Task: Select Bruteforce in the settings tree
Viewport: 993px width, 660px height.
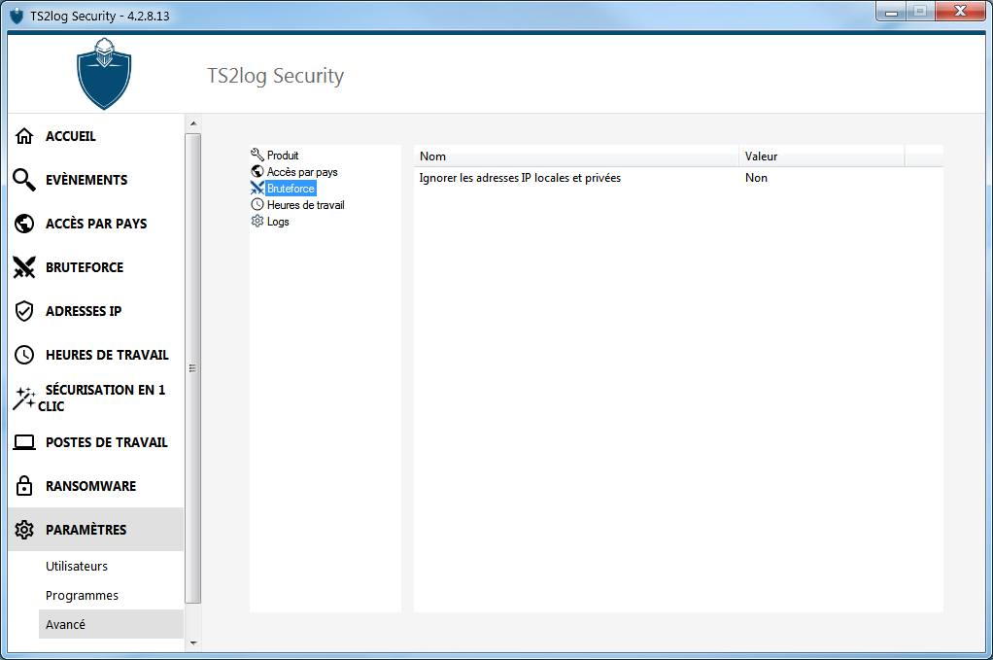Action: pyautogui.click(x=291, y=189)
